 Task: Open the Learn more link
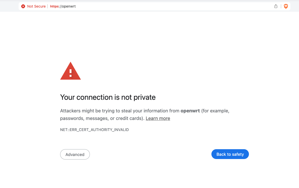[x=158, y=118]
